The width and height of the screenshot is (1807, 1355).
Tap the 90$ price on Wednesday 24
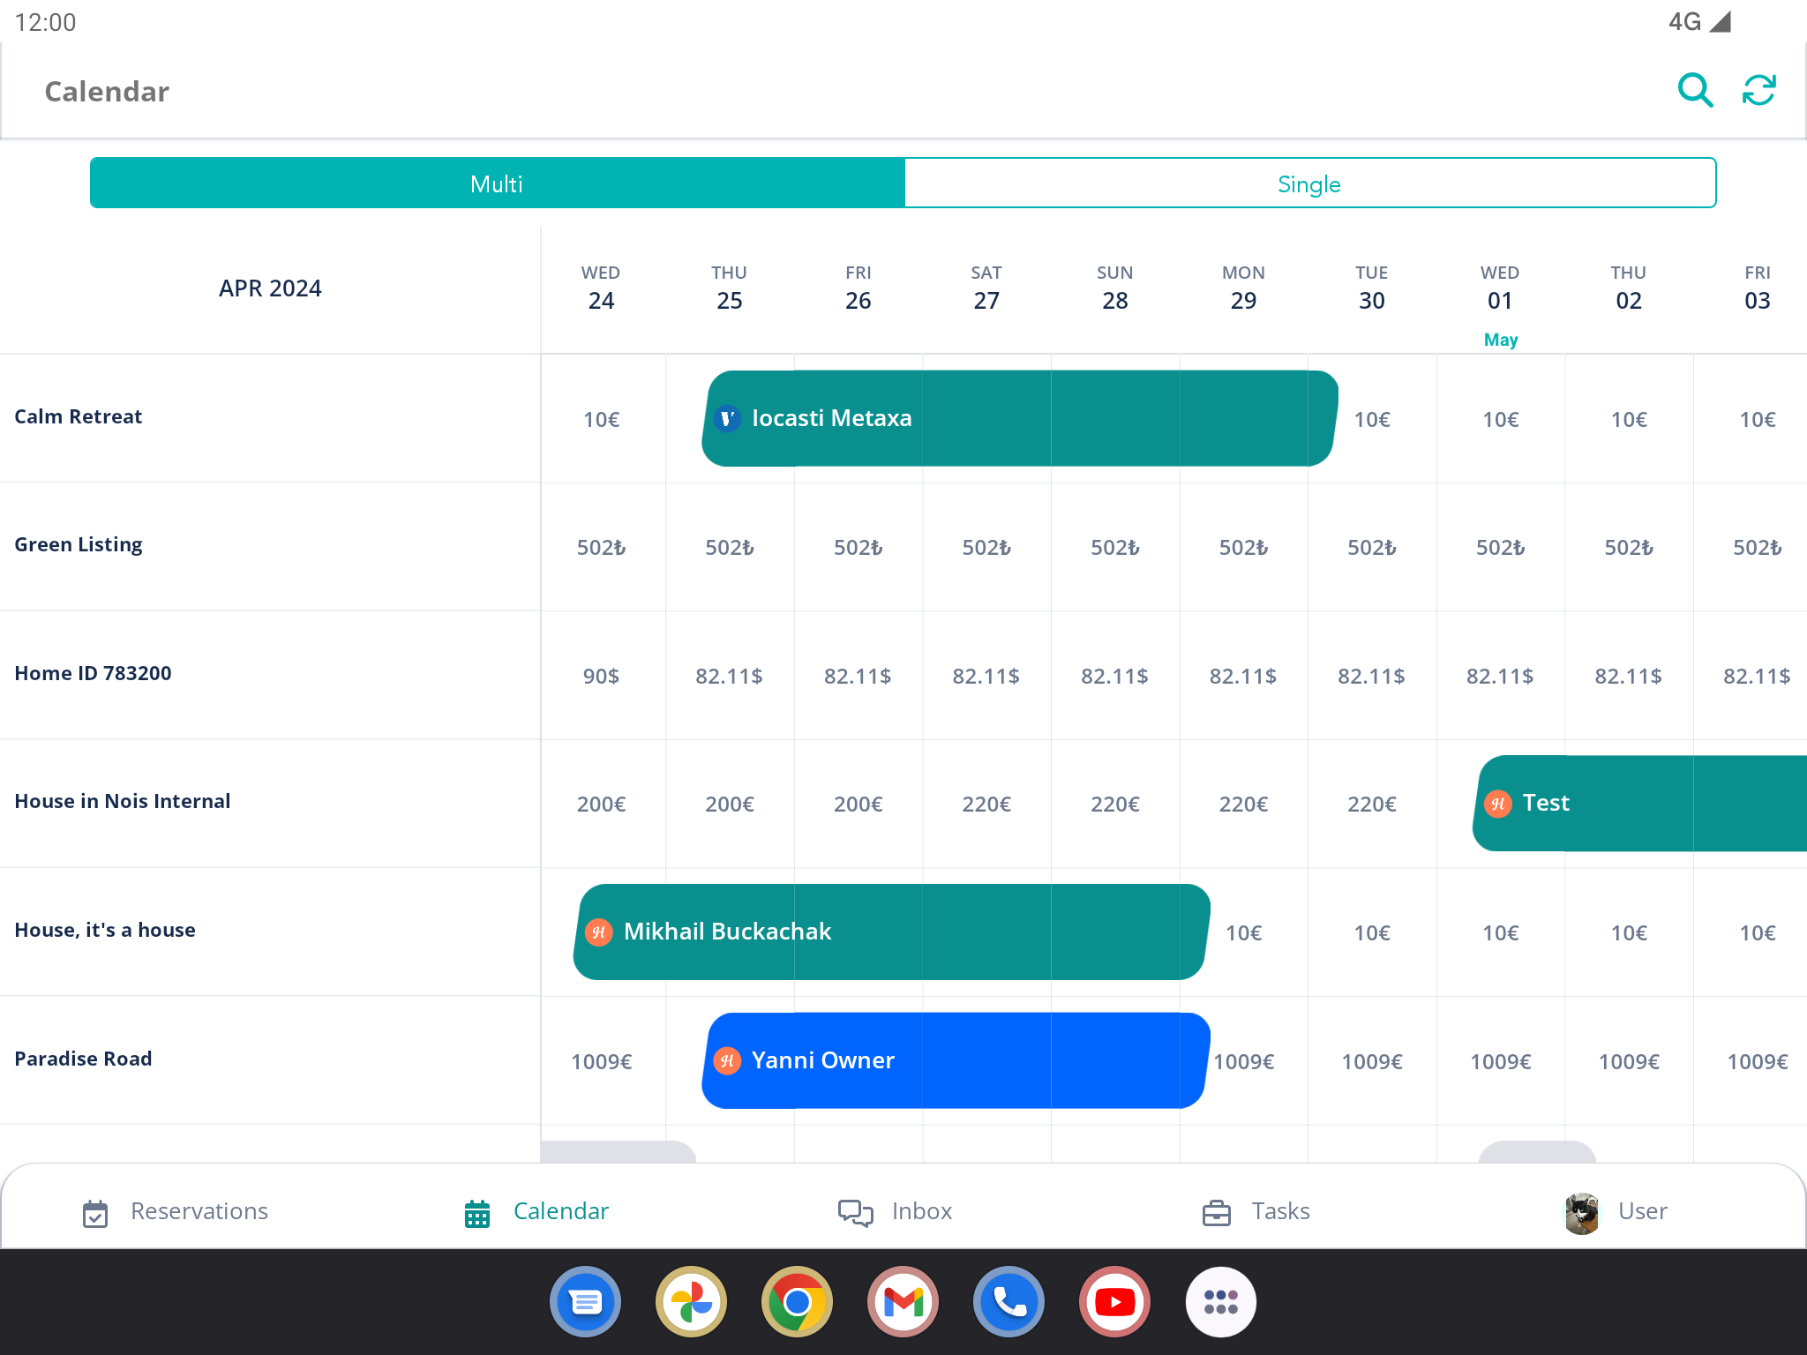[601, 676]
